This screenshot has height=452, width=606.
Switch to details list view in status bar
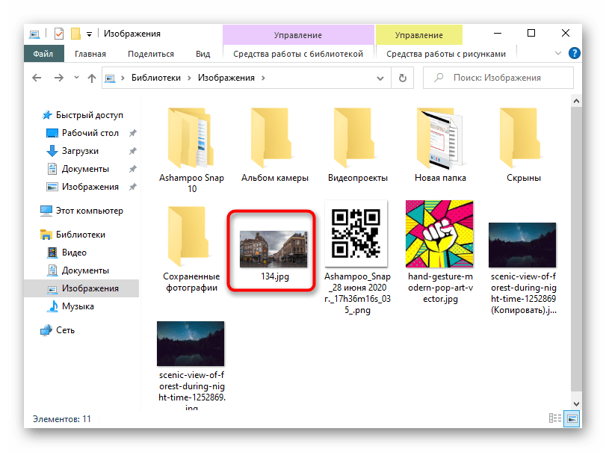(555, 419)
